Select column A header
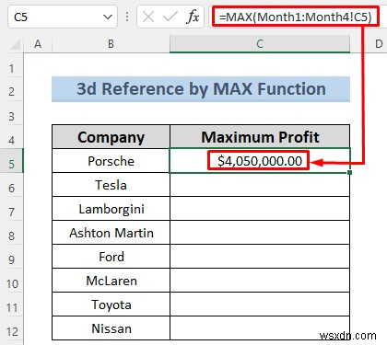Viewport: 387px width, 345px height. (38, 44)
